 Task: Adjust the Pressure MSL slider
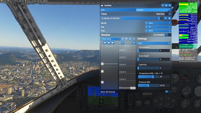[149, 85]
